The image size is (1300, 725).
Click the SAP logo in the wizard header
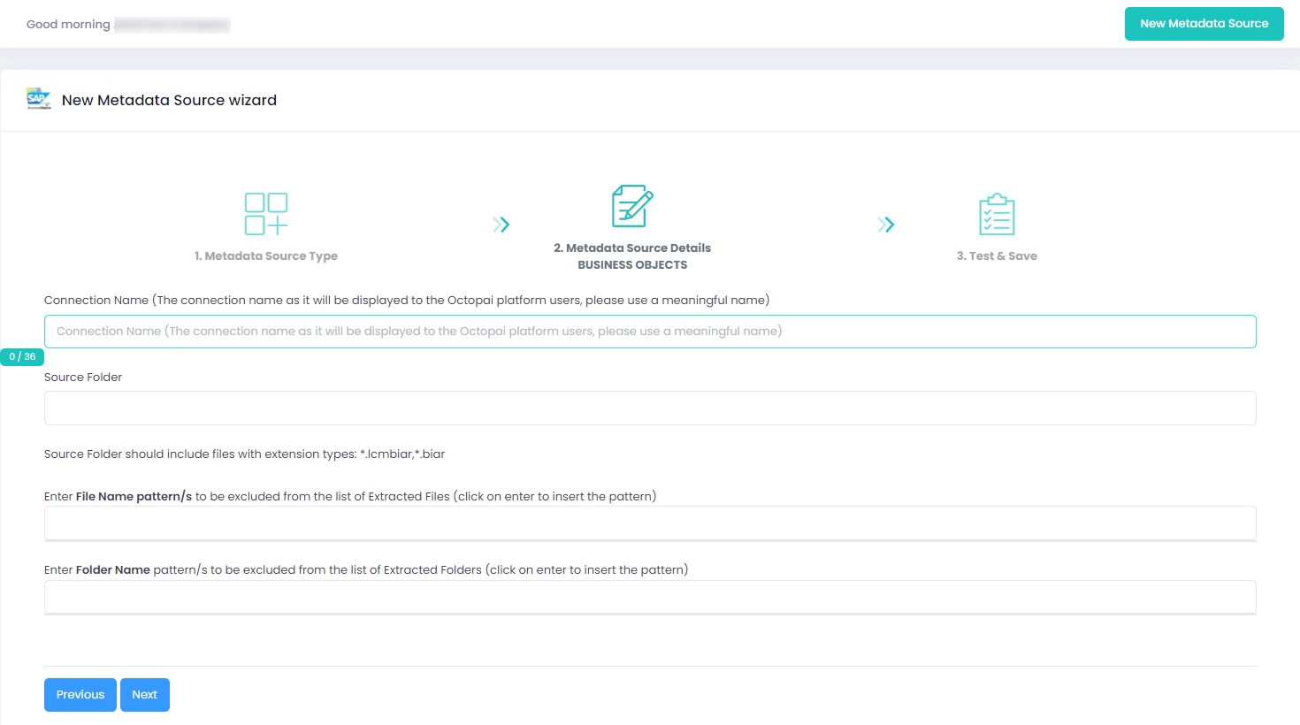click(x=38, y=99)
